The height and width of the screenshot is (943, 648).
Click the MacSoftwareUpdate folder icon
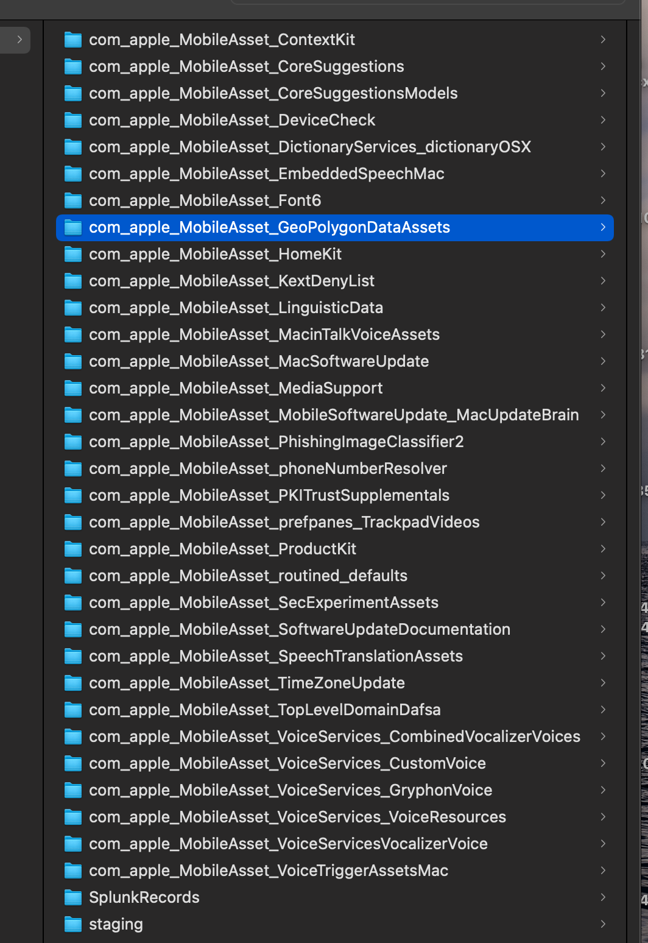pyautogui.click(x=73, y=361)
